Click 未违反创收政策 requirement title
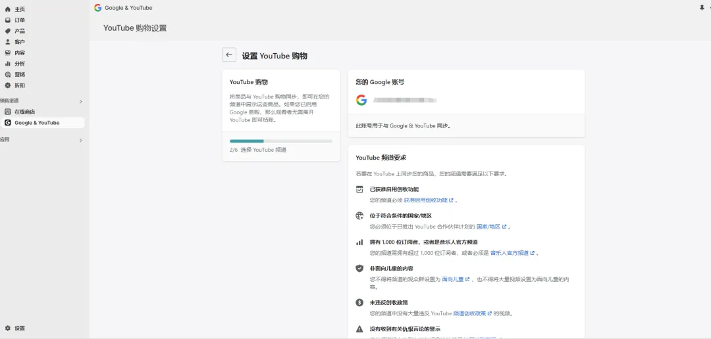The height and width of the screenshot is (339, 711). [388, 302]
